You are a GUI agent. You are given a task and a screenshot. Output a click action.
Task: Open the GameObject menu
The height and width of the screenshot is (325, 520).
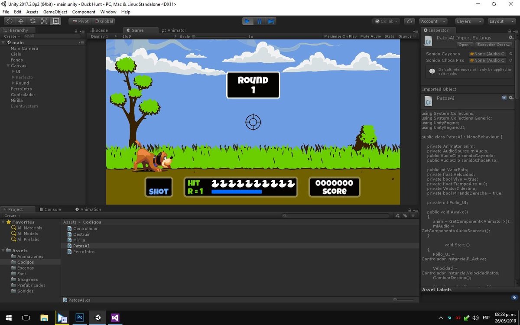tap(55, 12)
